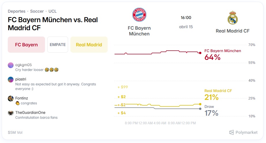Select the FC Bayern outcome button
Screen dimensions: 266x143
point(26,45)
